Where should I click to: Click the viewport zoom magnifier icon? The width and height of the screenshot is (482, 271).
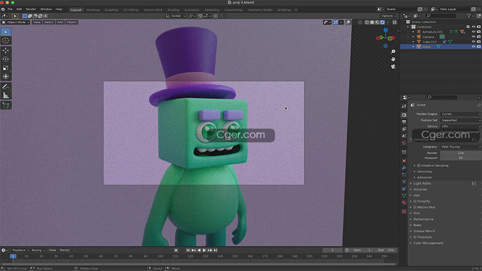[393, 51]
